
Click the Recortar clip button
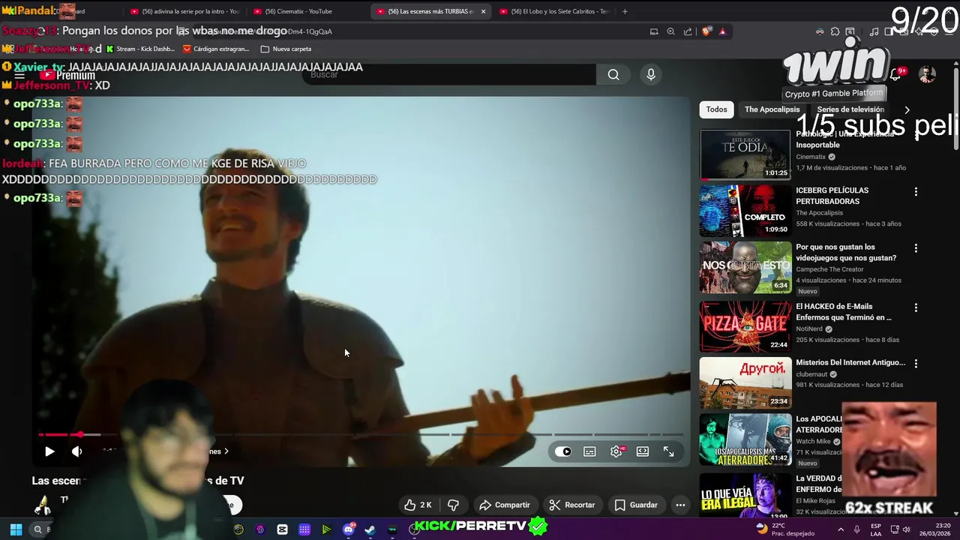click(x=572, y=505)
